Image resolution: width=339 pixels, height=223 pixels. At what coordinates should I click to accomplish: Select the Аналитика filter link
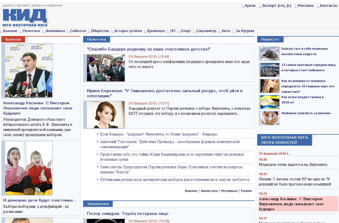(209, 191)
